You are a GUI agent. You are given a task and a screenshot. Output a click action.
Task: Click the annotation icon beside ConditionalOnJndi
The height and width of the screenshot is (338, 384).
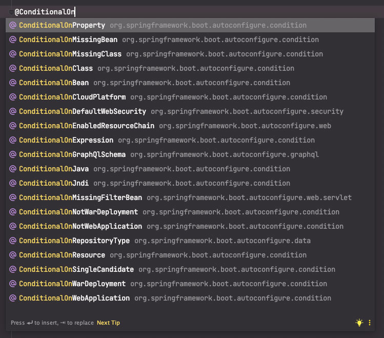tap(13, 183)
